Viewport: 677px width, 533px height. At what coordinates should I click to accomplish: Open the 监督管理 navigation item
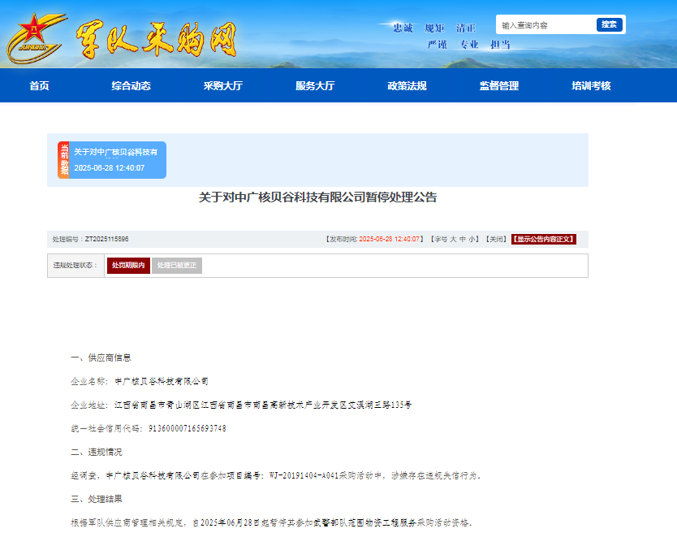click(x=499, y=85)
